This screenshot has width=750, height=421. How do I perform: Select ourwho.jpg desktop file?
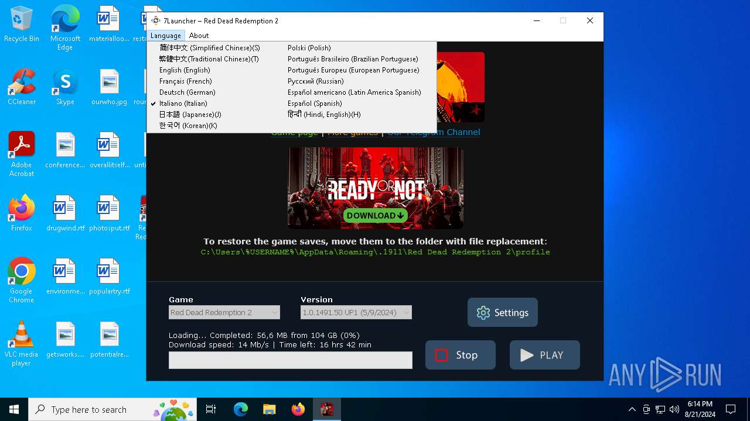click(110, 88)
